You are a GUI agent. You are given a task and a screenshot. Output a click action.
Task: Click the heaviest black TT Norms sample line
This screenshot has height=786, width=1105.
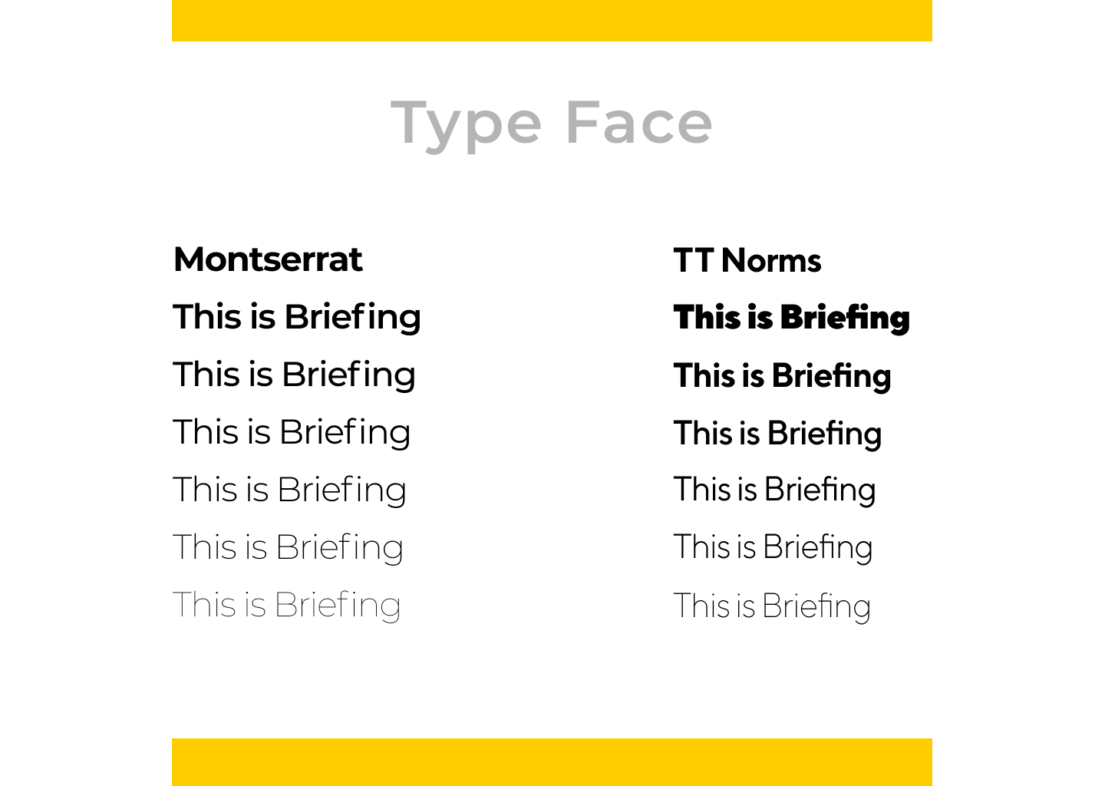792,318
